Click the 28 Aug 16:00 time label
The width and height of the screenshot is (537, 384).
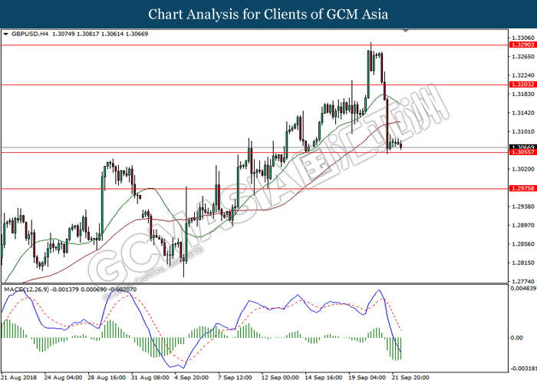point(107,378)
